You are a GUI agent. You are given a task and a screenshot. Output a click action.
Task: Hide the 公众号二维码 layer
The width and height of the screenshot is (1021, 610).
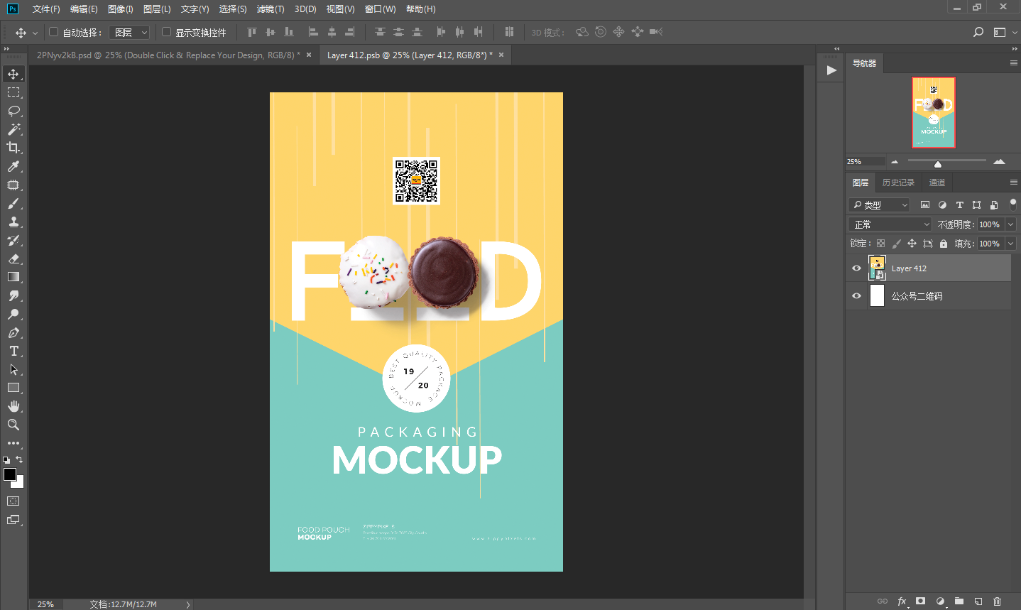(856, 295)
